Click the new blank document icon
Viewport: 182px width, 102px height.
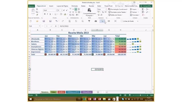(31, 21)
